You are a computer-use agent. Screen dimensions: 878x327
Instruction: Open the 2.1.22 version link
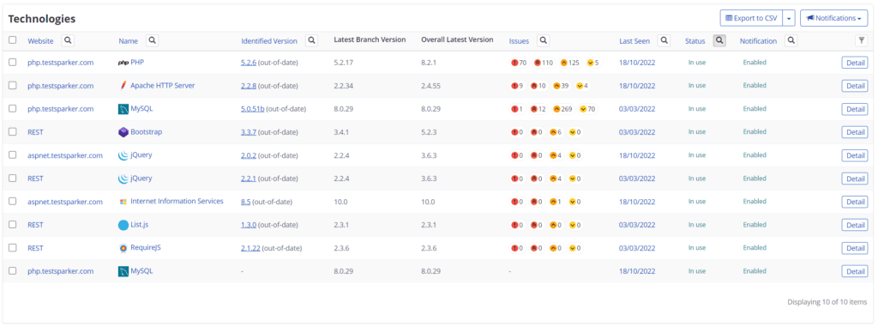point(251,248)
